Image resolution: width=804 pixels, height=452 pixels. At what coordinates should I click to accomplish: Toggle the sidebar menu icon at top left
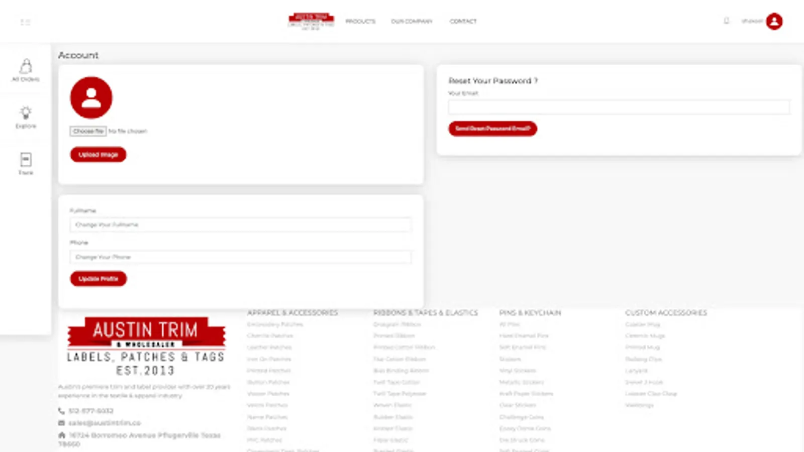coord(26,22)
